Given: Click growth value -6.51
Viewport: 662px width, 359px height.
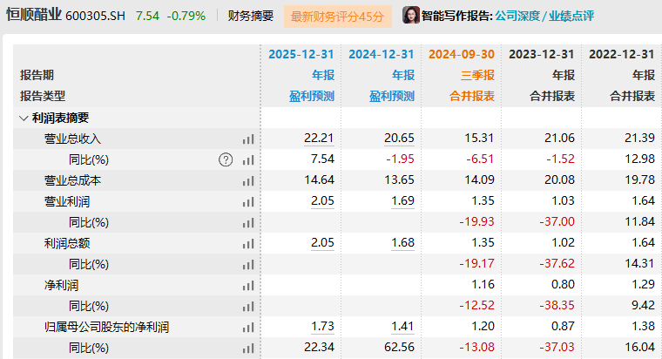Looking at the screenshot, I should (480, 159).
